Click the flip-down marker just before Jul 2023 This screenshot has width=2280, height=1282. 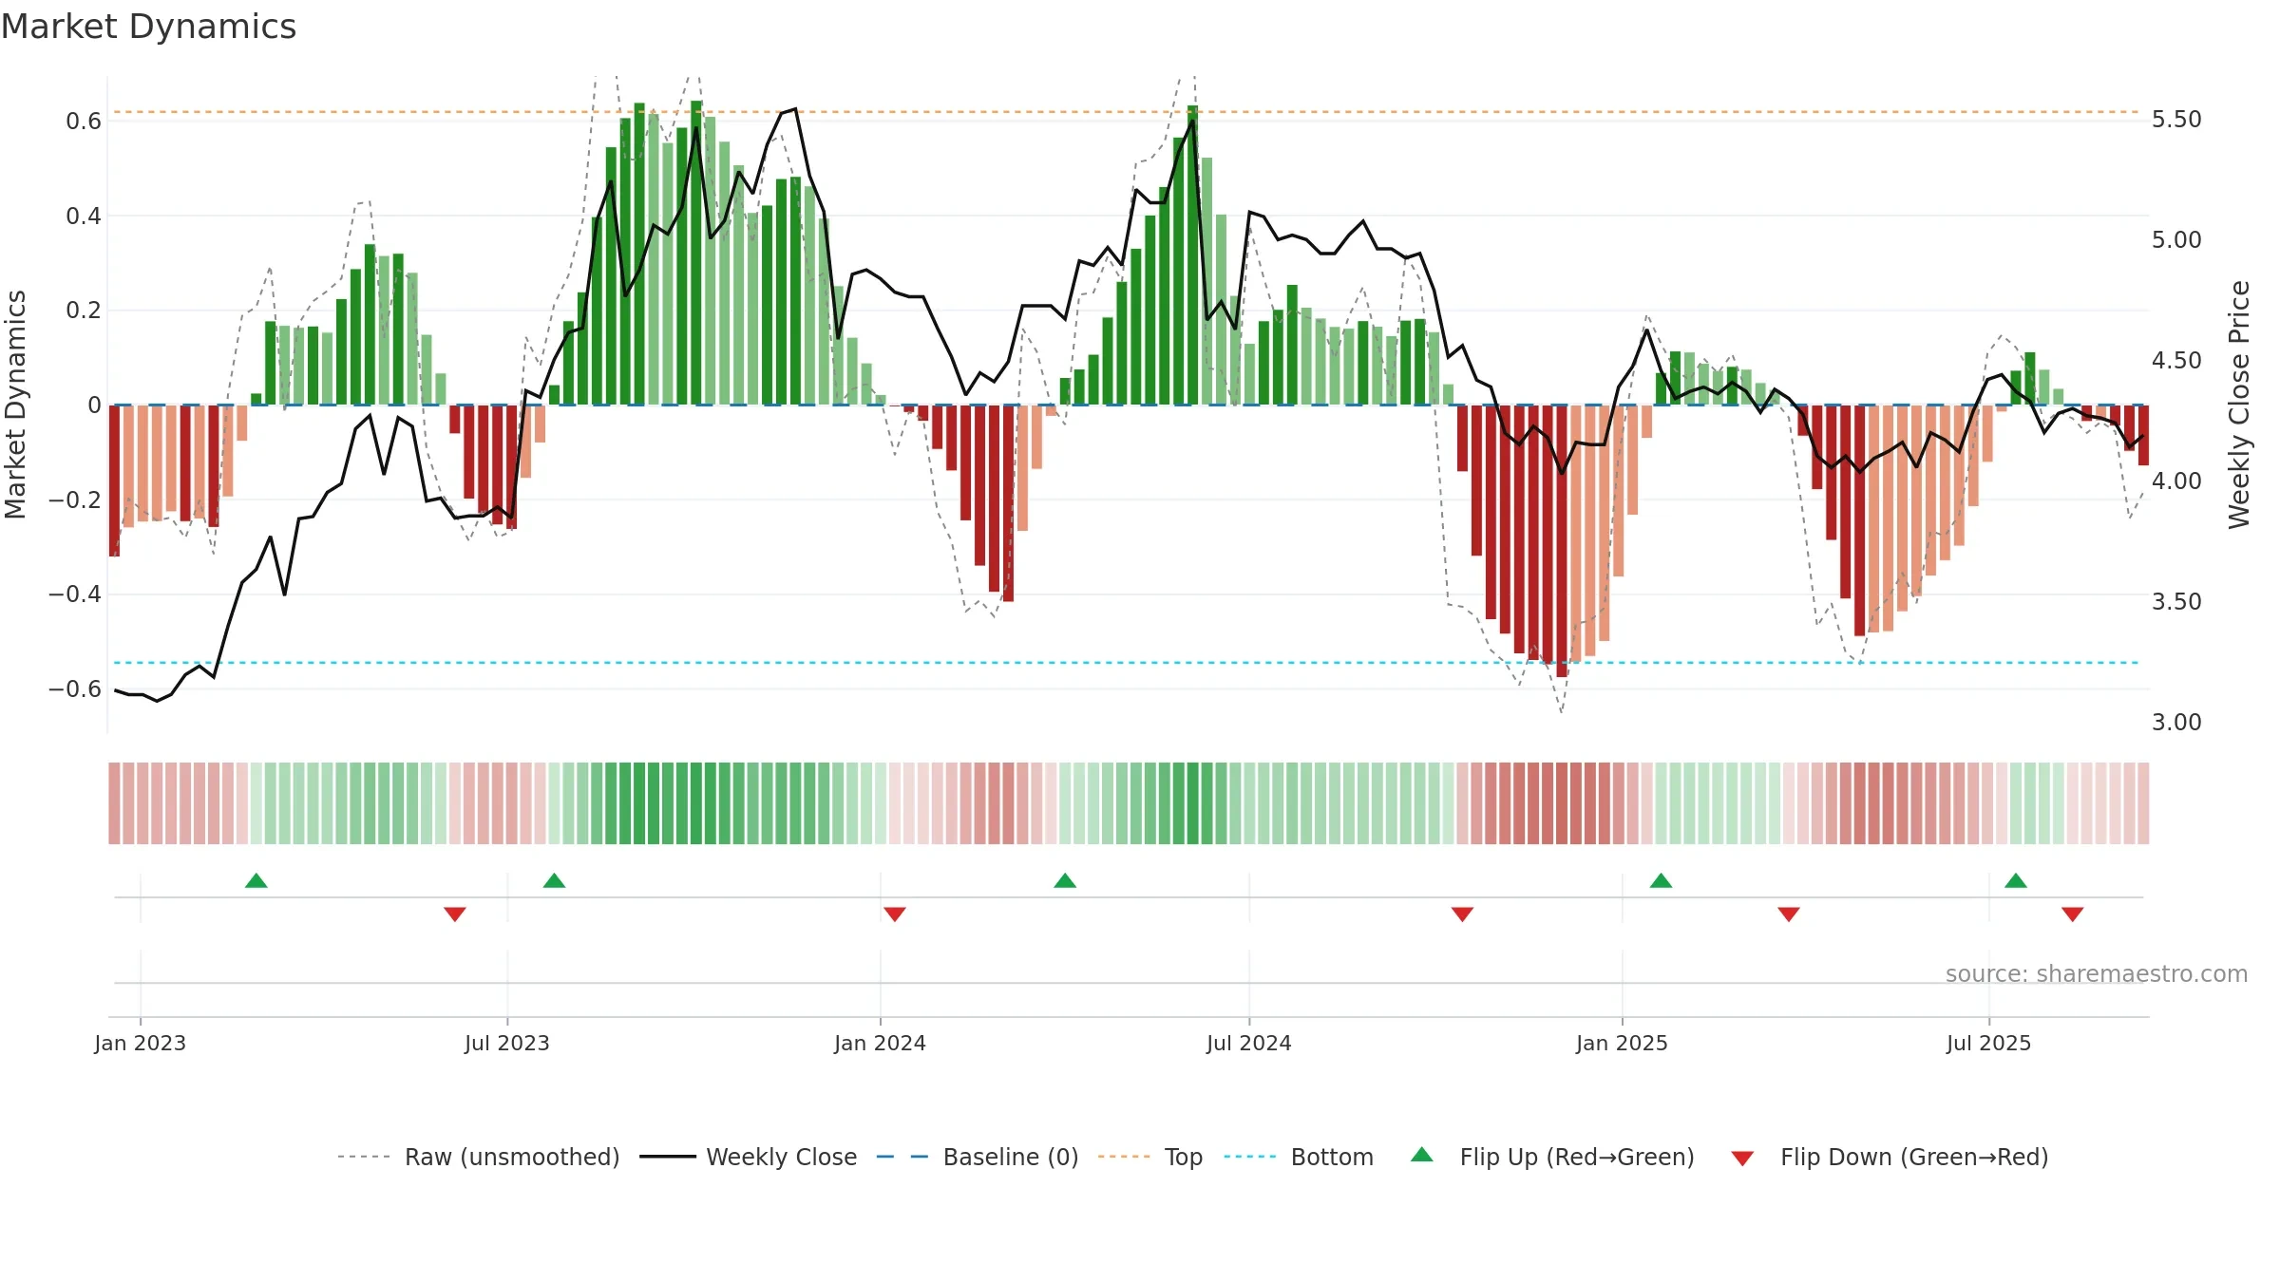click(x=455, y=914)
